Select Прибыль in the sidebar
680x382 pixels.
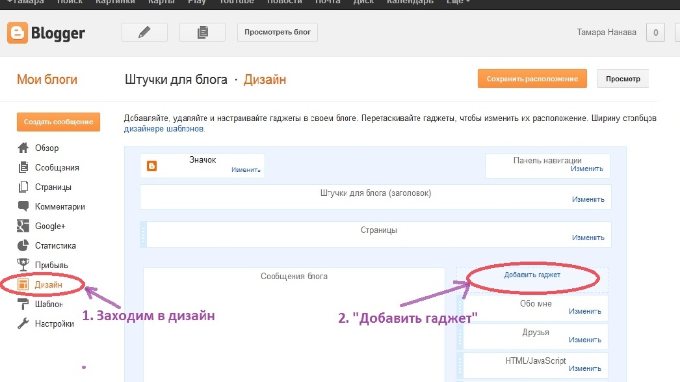click(x=51, y=266)
